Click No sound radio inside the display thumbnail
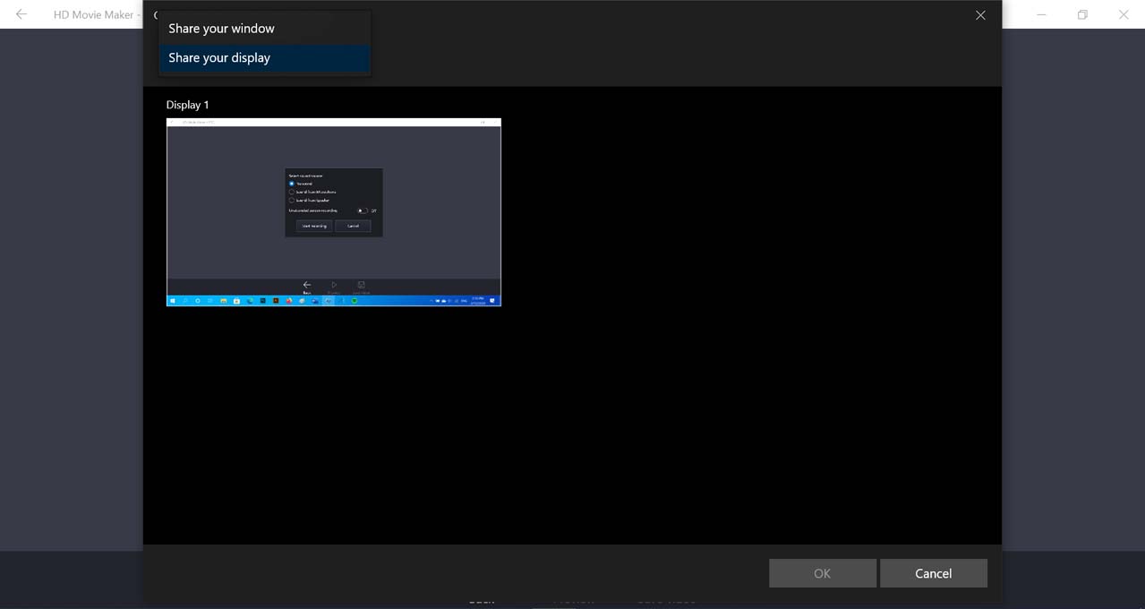Viewport: 1145px width, 609px height. 292,184
